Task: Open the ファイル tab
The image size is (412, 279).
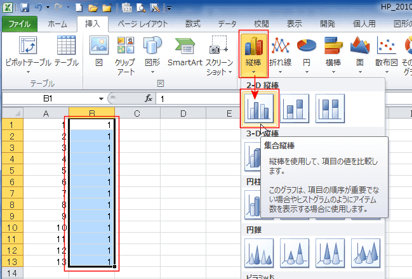Action: [20, 24]
